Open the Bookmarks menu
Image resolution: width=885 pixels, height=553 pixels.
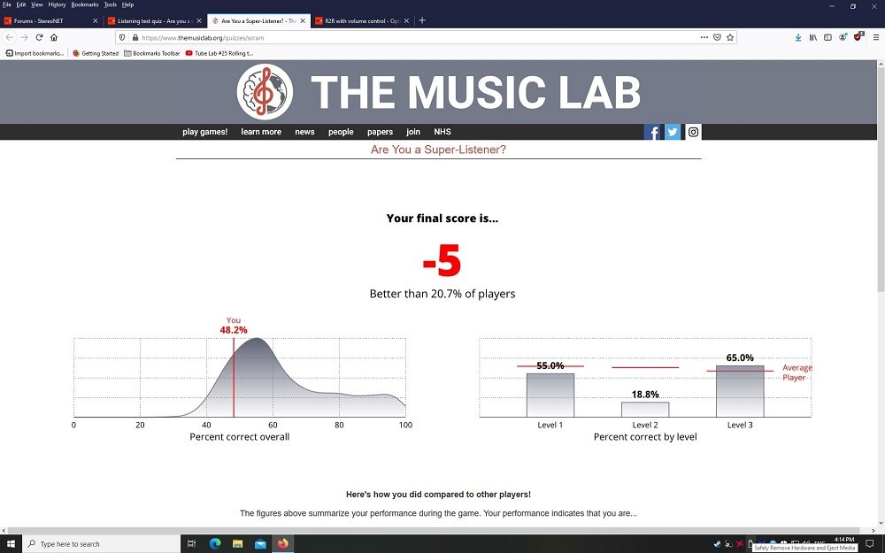click(x=84, y=4)
